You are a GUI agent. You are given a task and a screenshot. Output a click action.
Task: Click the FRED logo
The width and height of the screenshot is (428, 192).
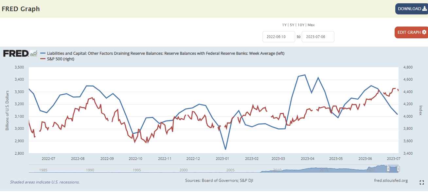point(20,53)
